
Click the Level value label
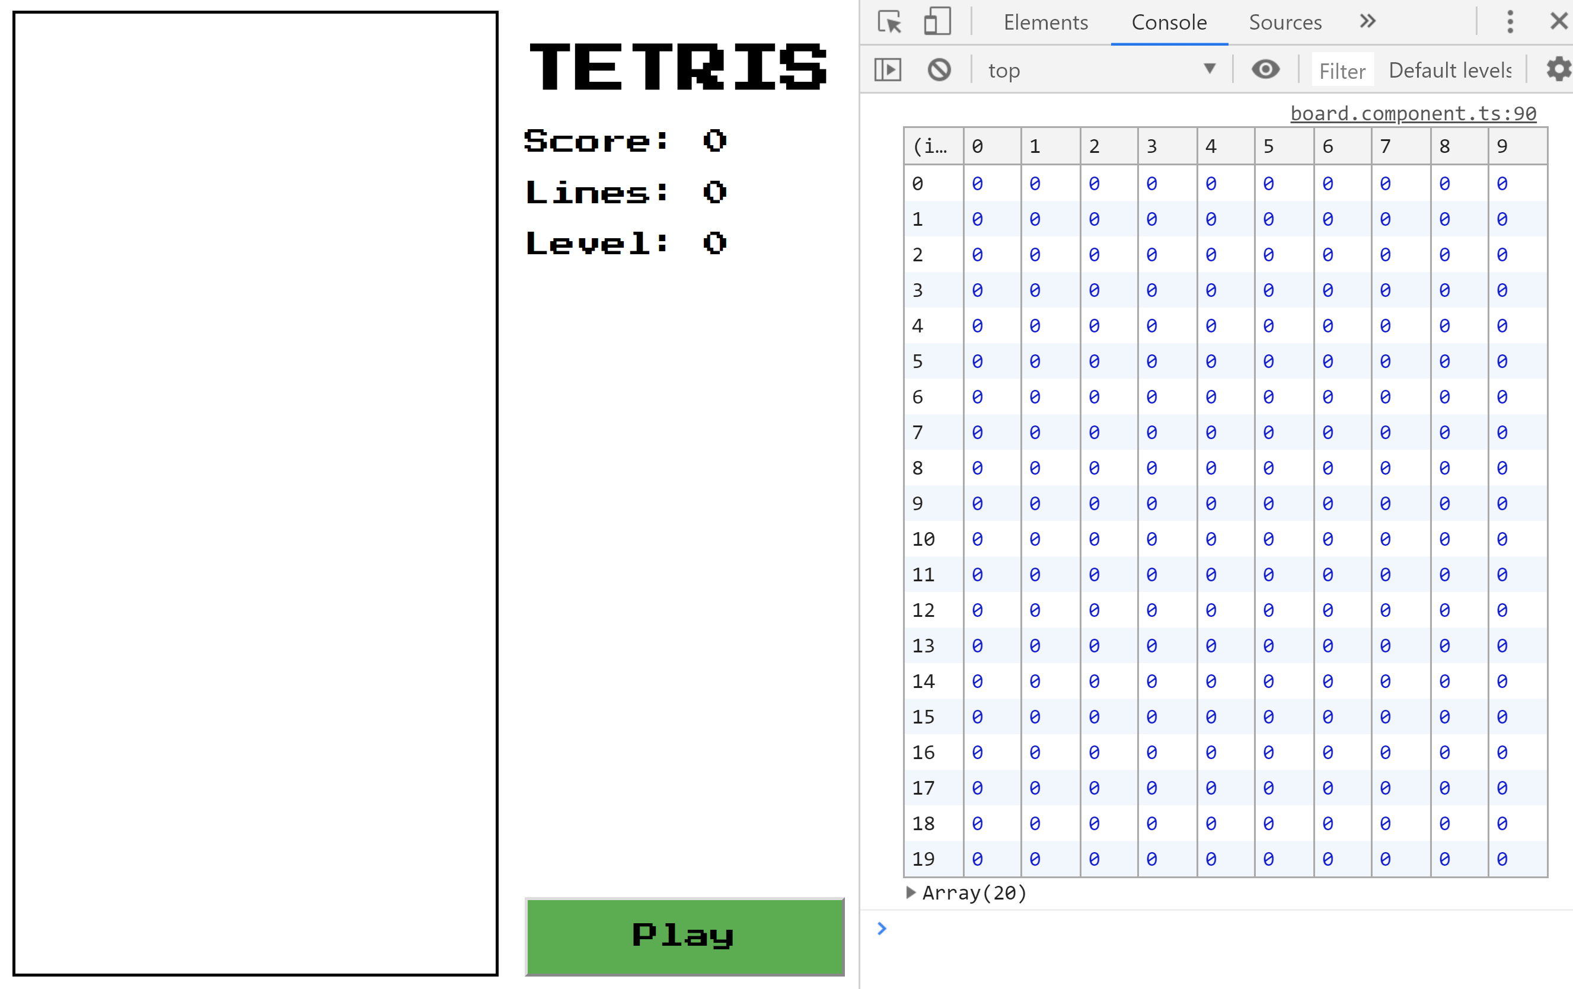click(x=626, y=243)
